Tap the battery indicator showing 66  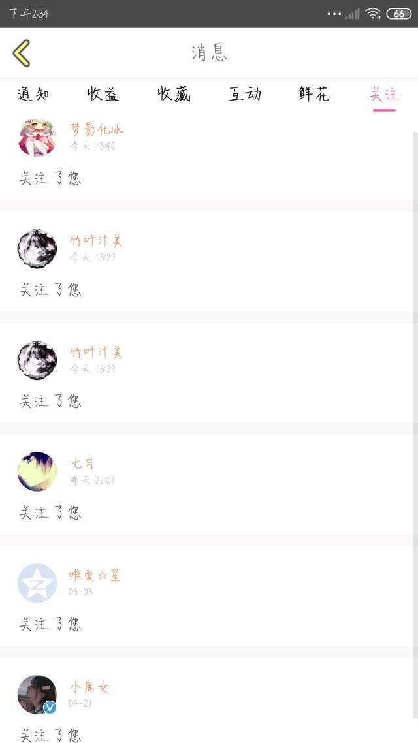[x=398, y=14]
